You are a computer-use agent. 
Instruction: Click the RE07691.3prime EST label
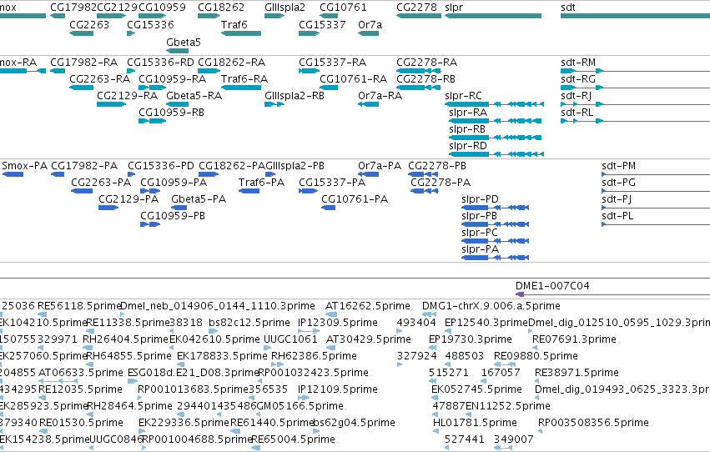(x=574, y=339)
